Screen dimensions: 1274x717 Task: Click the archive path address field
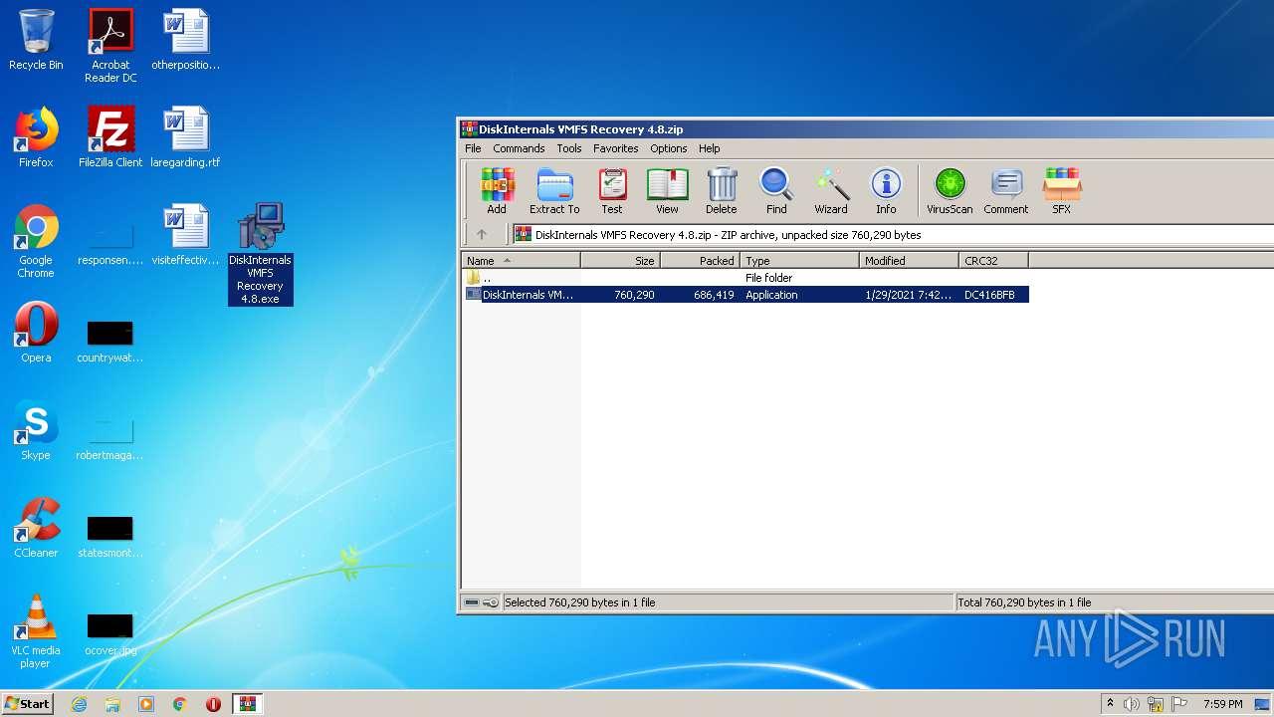tap(892, 235)
